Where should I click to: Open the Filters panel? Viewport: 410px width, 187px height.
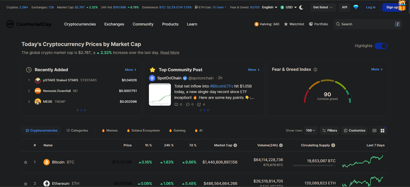pos(330,131)
